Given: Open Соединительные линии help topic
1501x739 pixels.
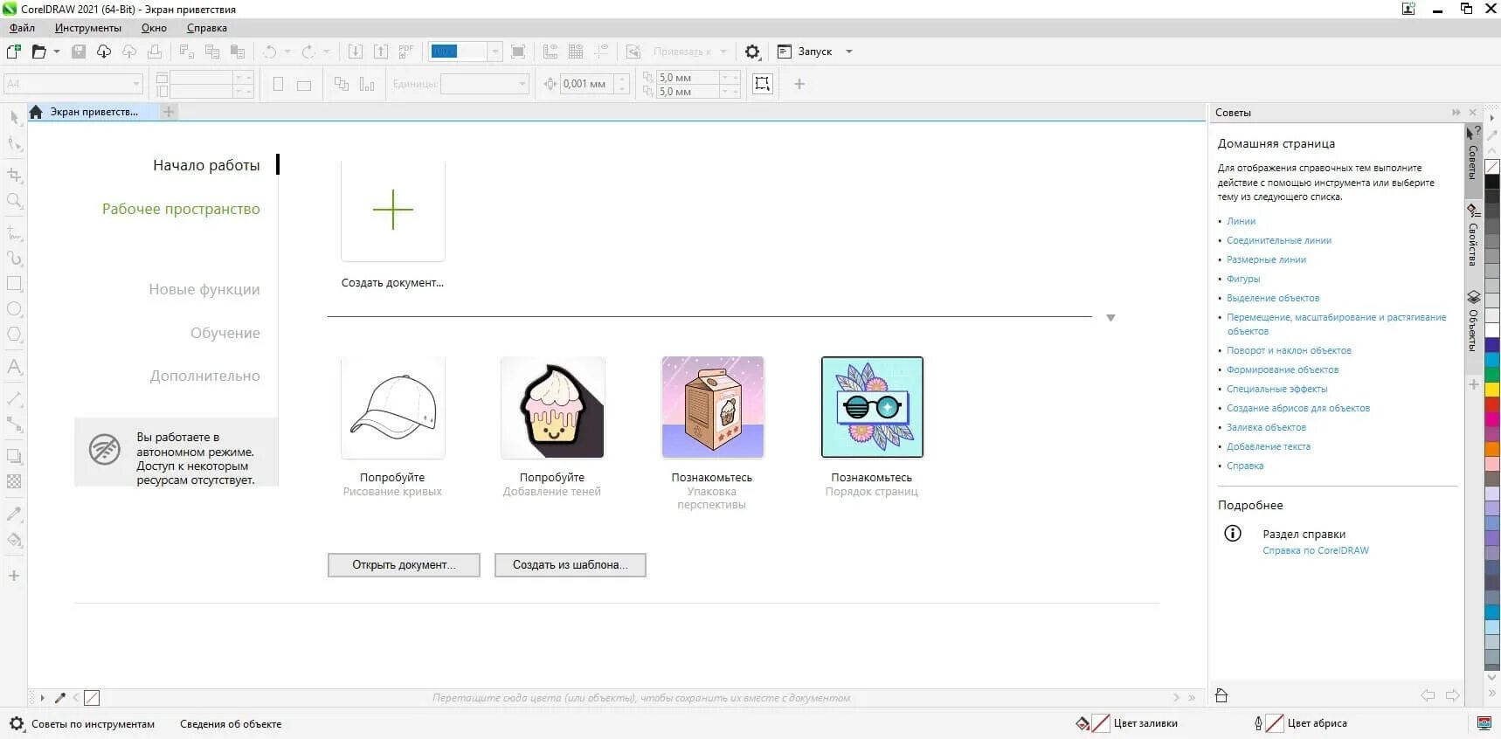Looking at the screenshot, I should [1279, 240].
